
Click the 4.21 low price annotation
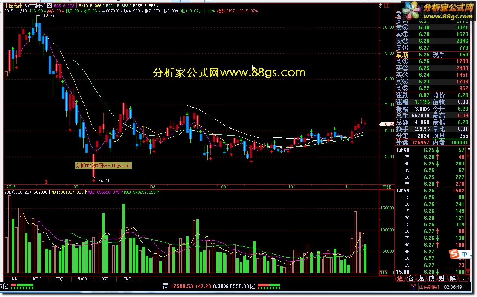[105, 181]
